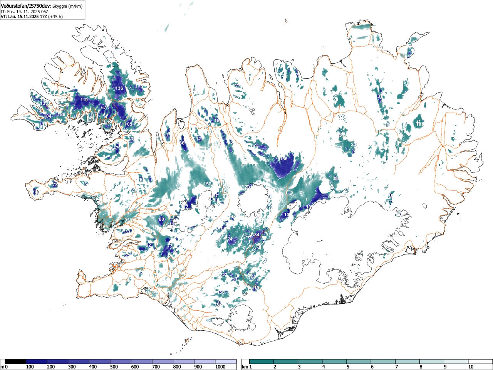Click the '300' tick label on the meter scale

tap(72, 367)
